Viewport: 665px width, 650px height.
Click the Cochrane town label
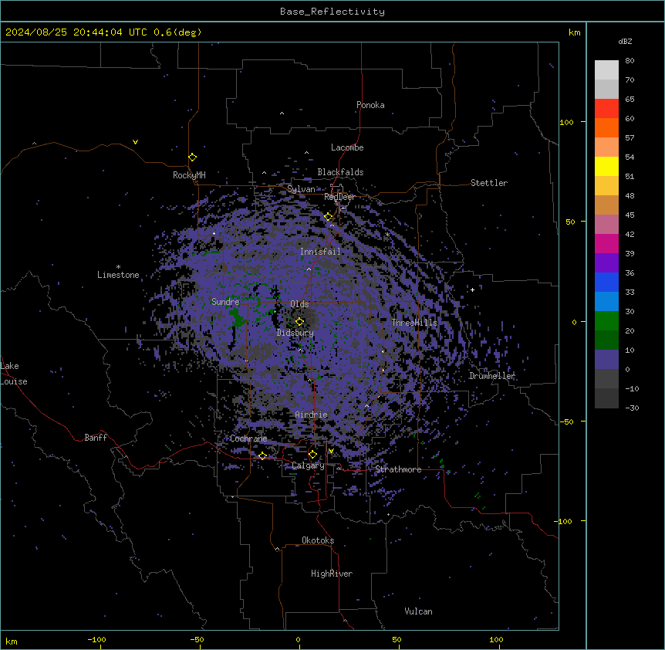[248, 438]
